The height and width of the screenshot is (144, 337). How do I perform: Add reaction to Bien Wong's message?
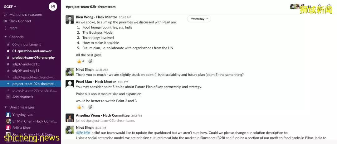click(90, 61)
